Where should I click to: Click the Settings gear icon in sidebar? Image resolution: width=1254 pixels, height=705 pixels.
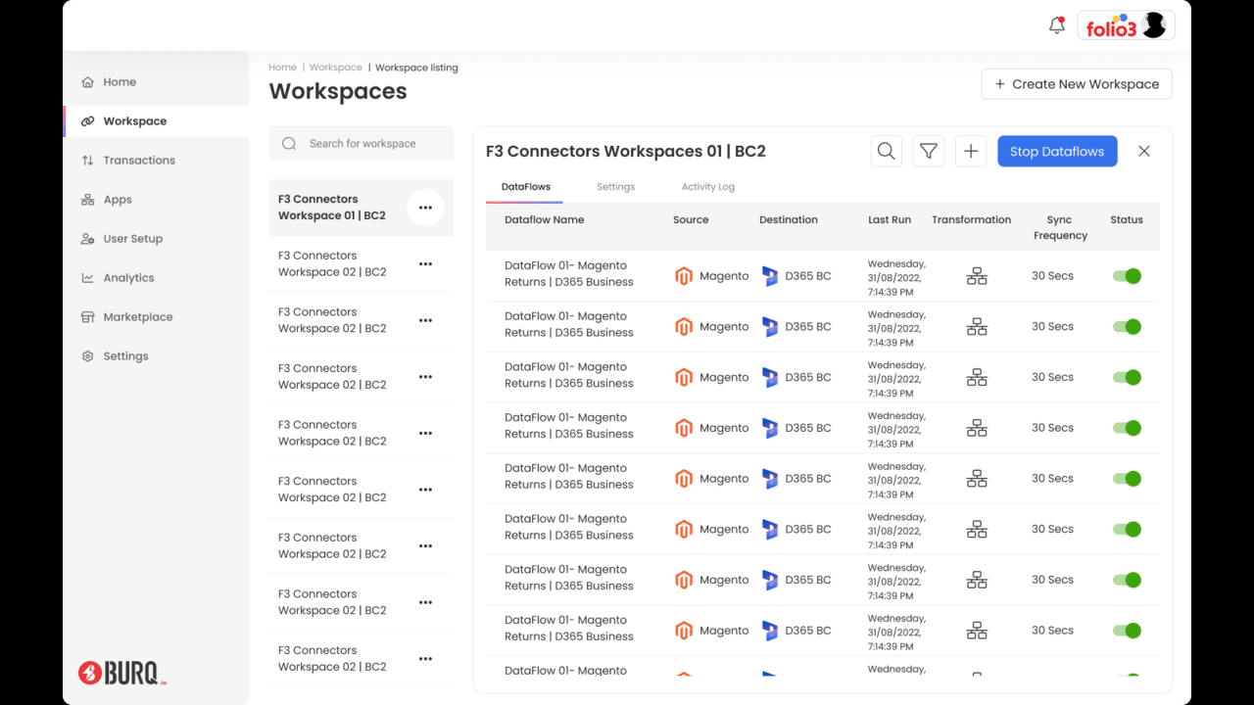pos(87,356)
